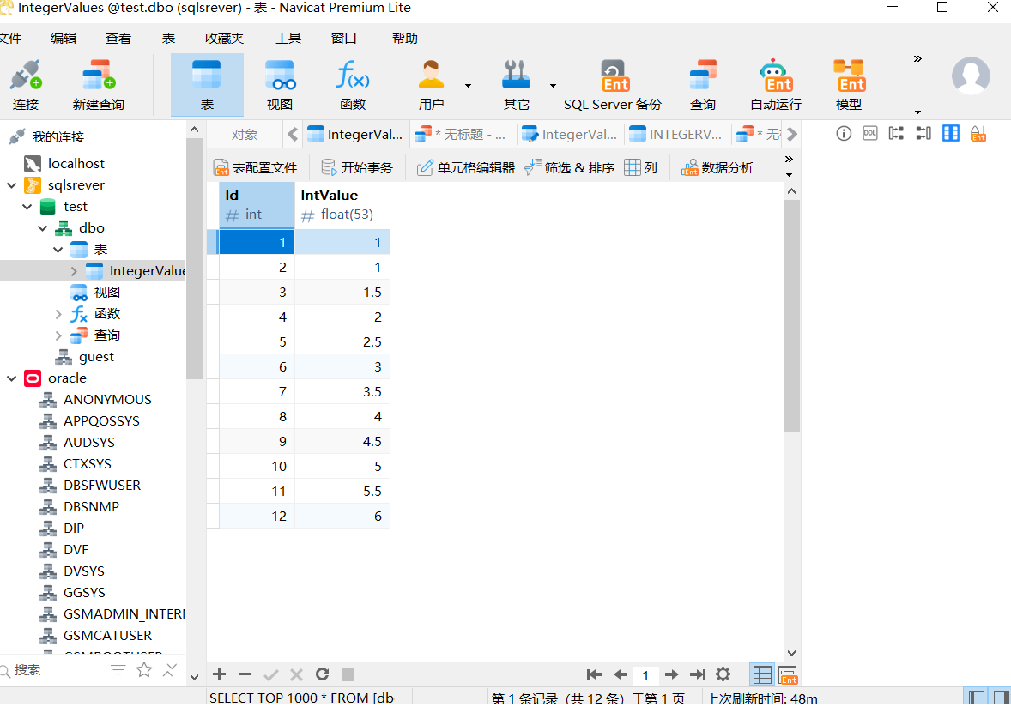The height and width of the screenshot is (707, 1011).
Task: Select the cell with value 3.5
Action: pyautogui.click(x=342, y=392)
